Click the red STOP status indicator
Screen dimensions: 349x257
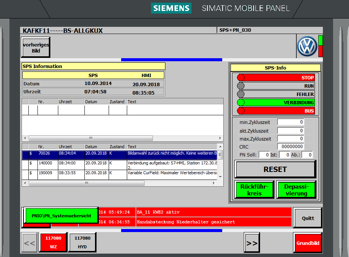(x=276, y=77)
